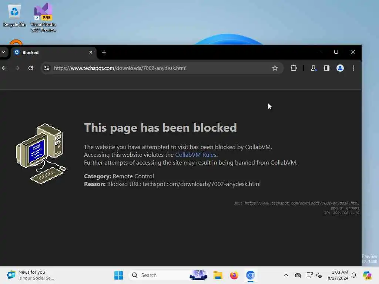
Task: Click the 'group: group1' debug text
Action: click(345, 208)
